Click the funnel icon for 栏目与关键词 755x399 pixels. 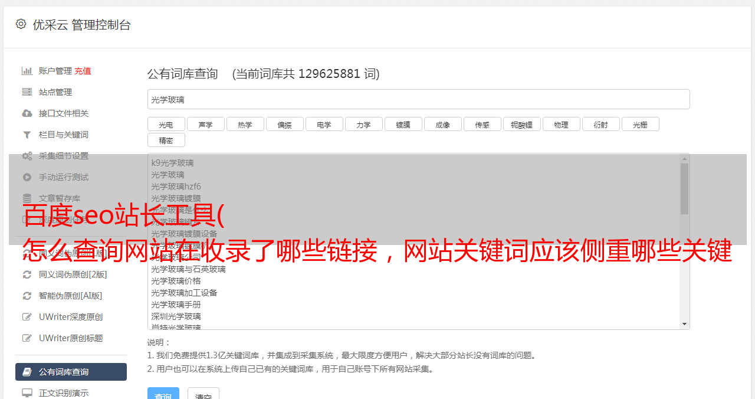click(x=27, y=135)
